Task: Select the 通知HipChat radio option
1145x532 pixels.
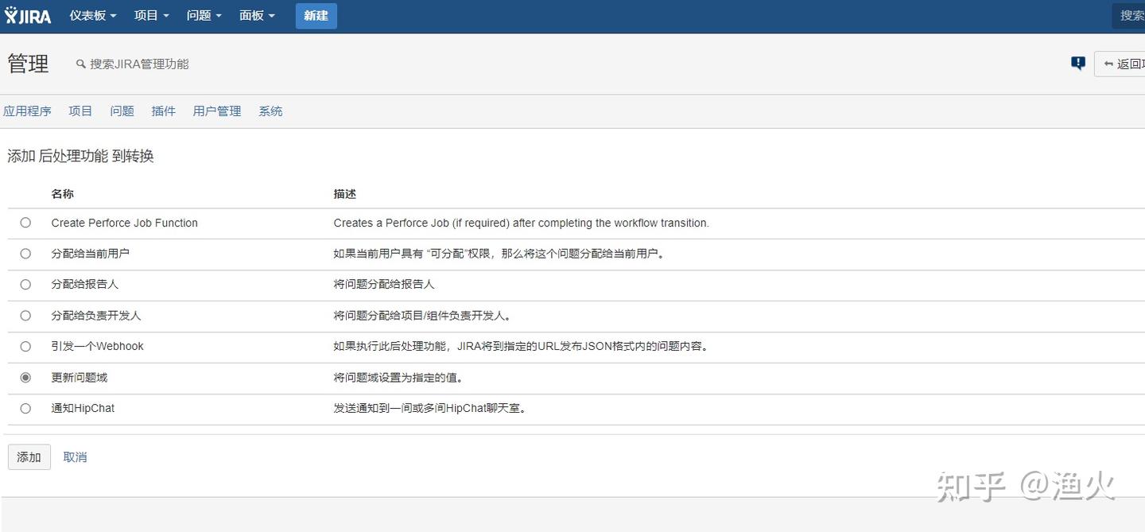Action: 25,409
